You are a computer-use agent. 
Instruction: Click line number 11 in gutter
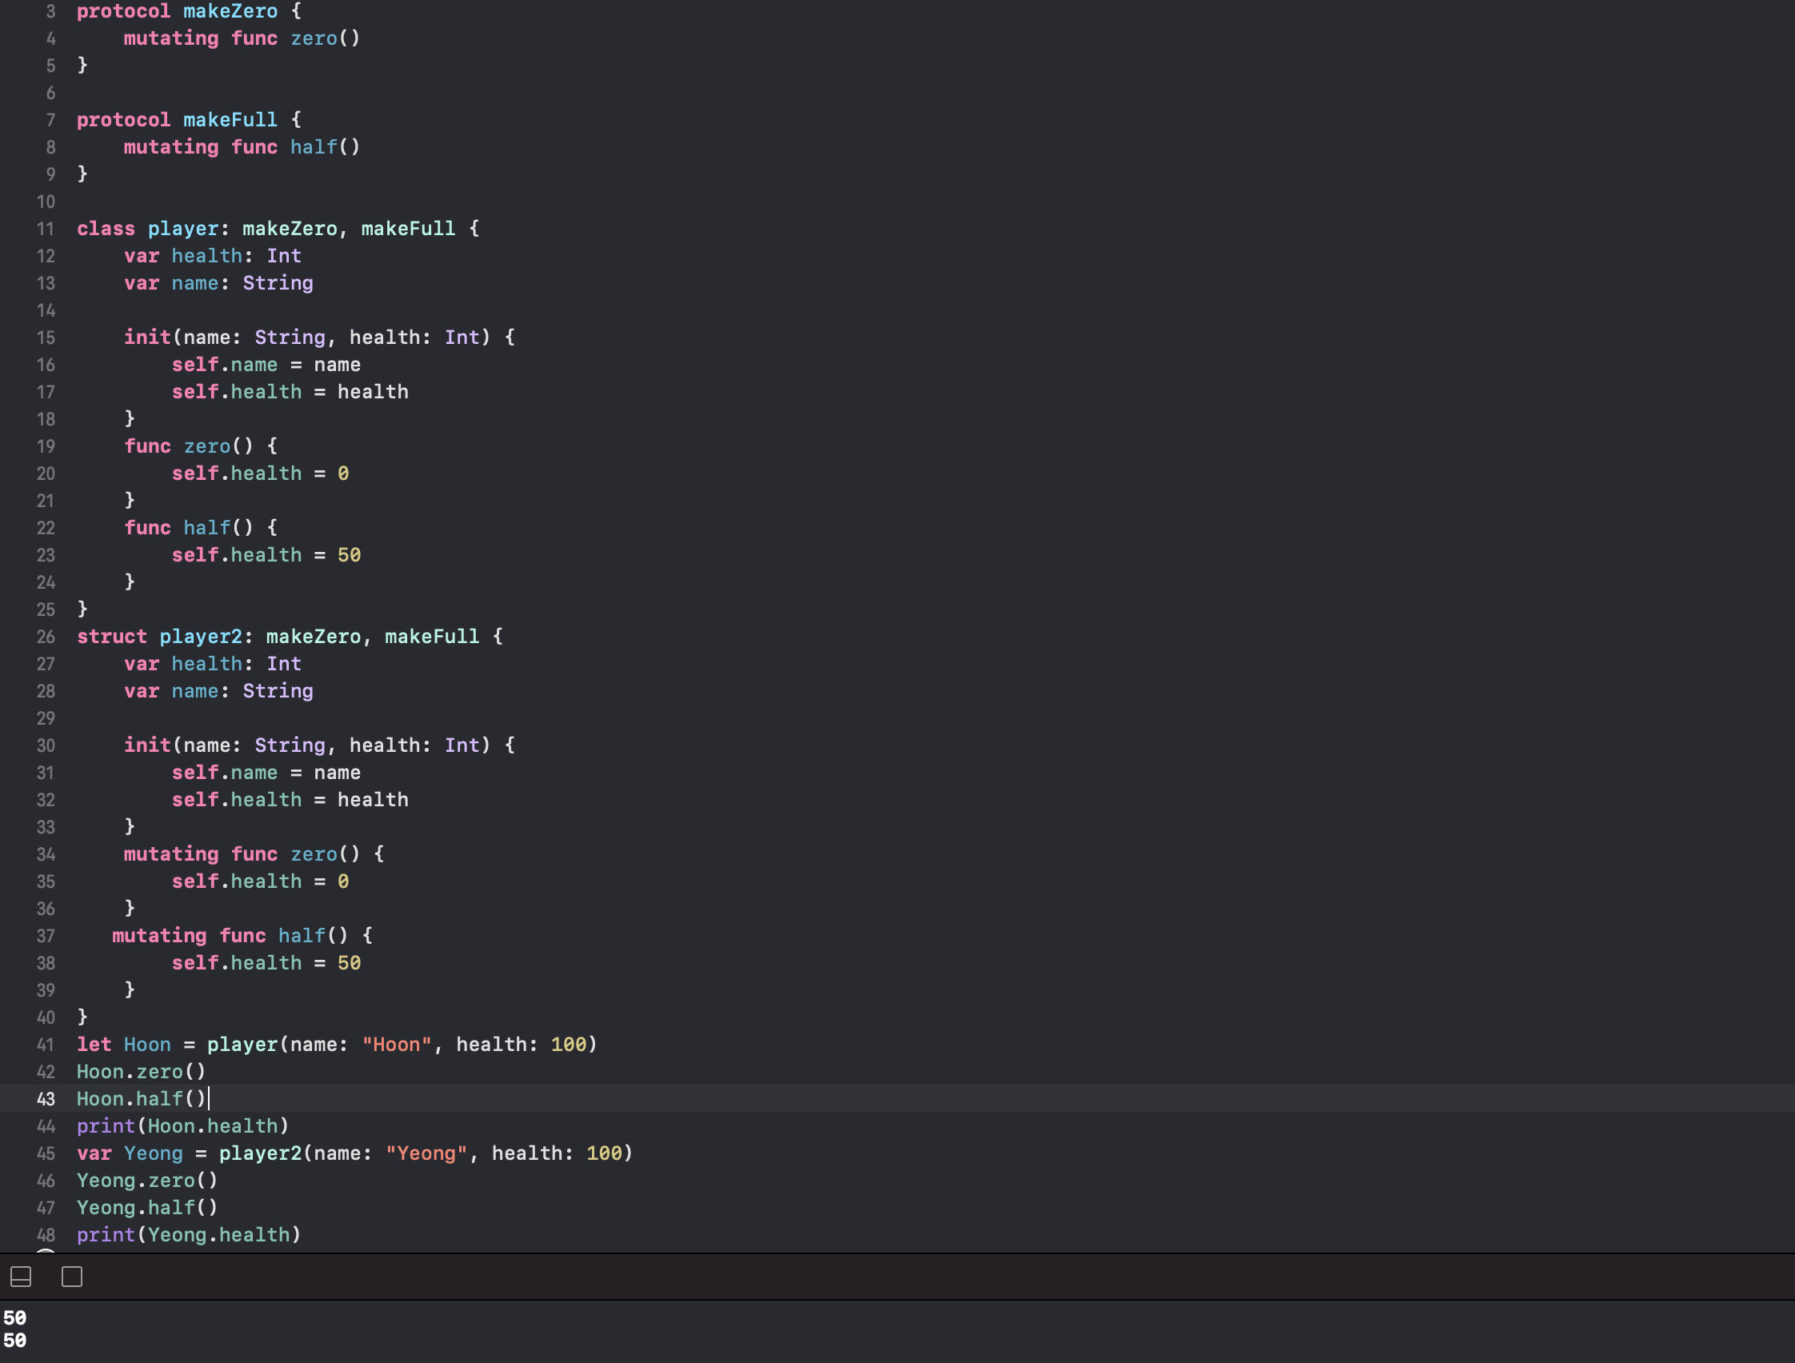(46, 230)
